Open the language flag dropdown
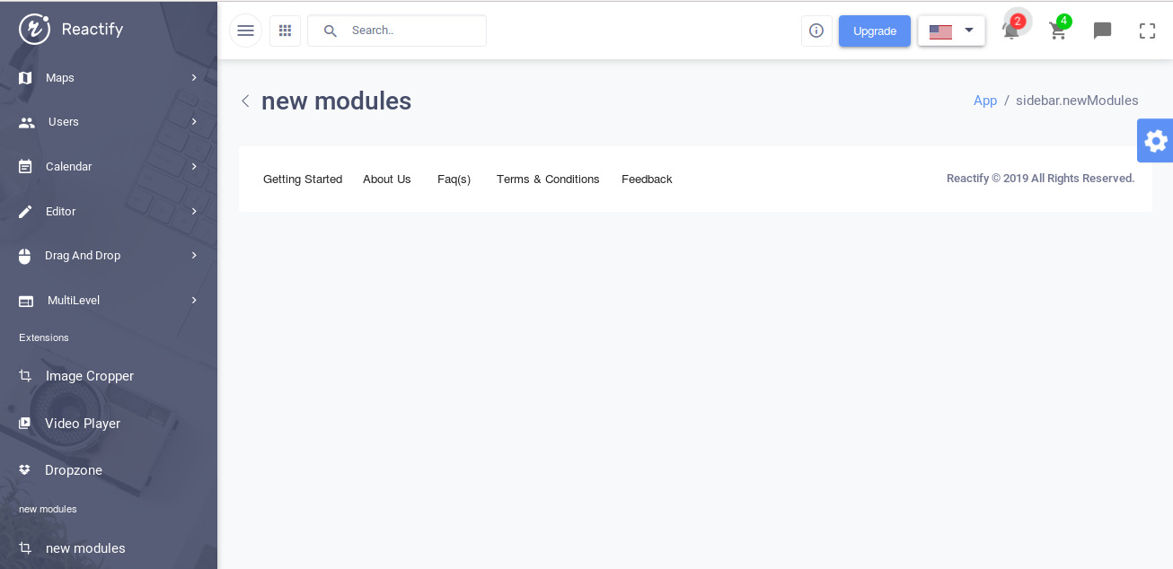 (x=951, y=30)
